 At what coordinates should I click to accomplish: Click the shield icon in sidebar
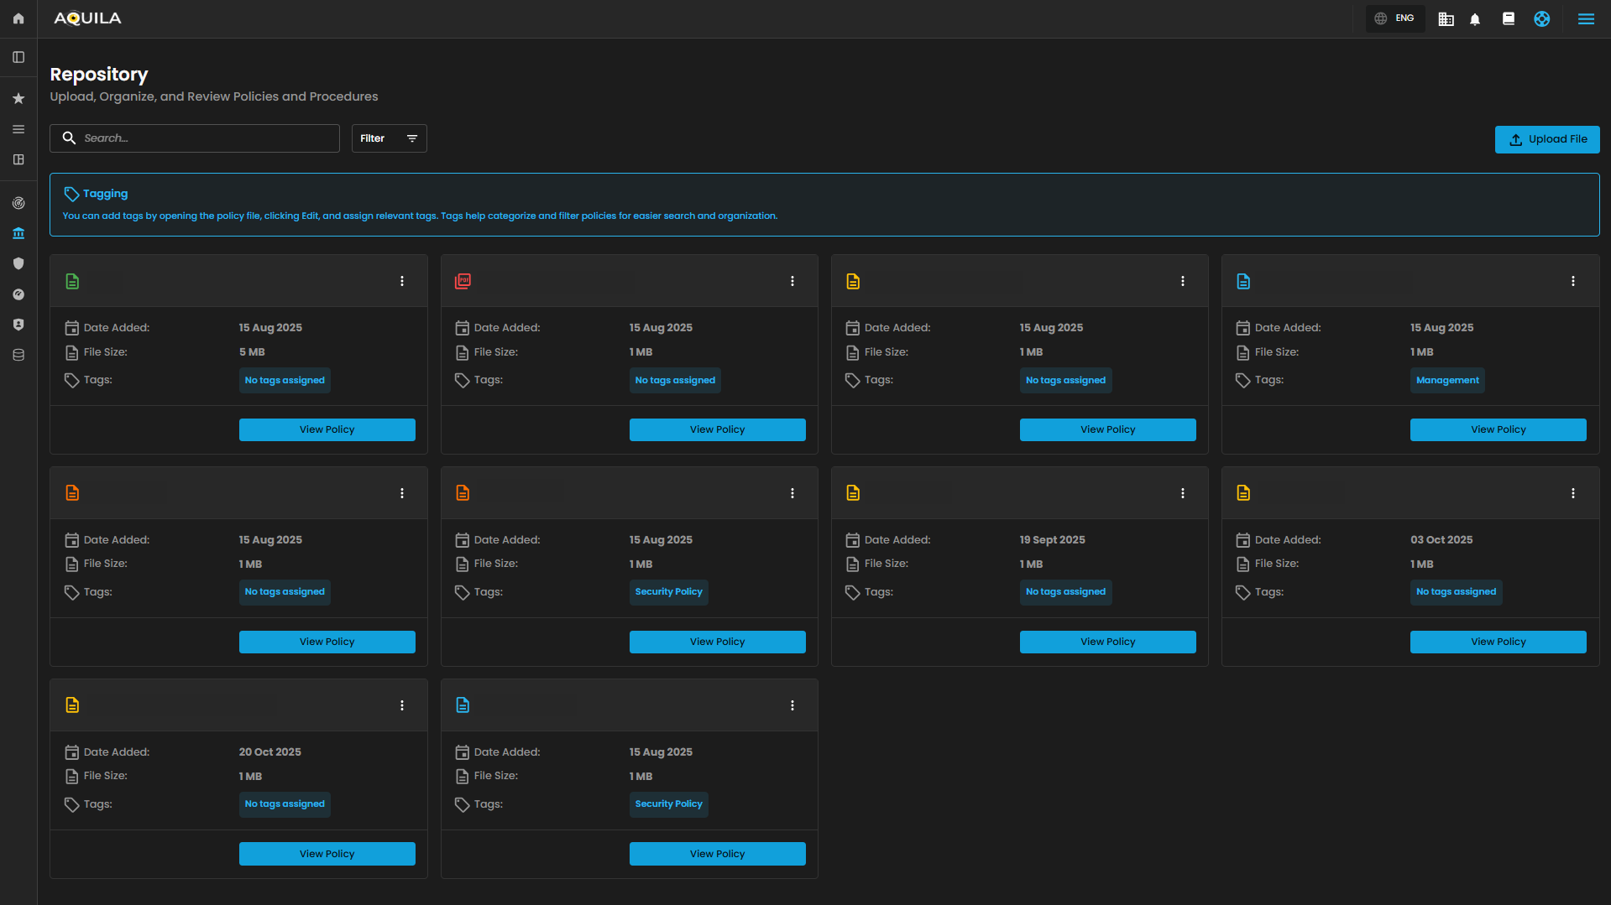pyautogui.click(x=18, y=263)
